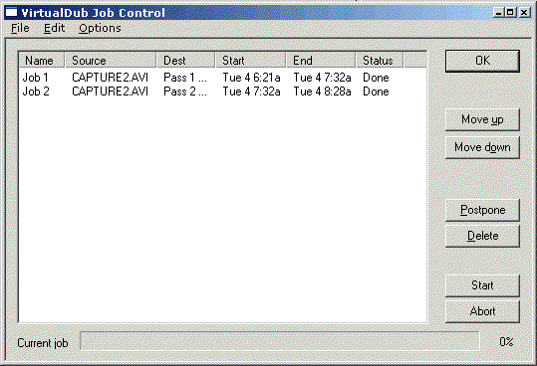The image size is (537, 366).
Task: Click the Start column header
Action: 251,60
